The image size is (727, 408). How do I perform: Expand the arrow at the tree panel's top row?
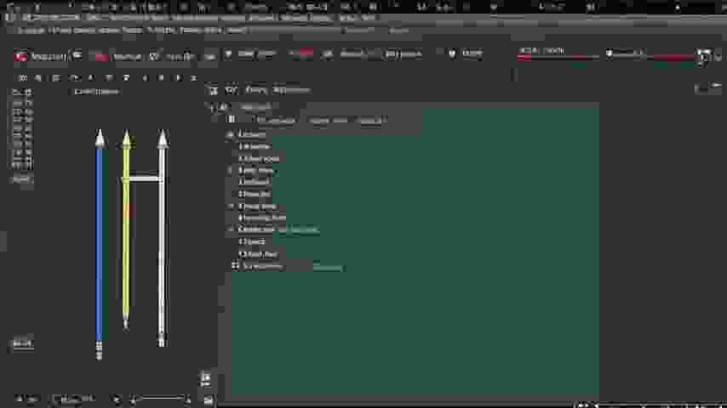[213, 107]
